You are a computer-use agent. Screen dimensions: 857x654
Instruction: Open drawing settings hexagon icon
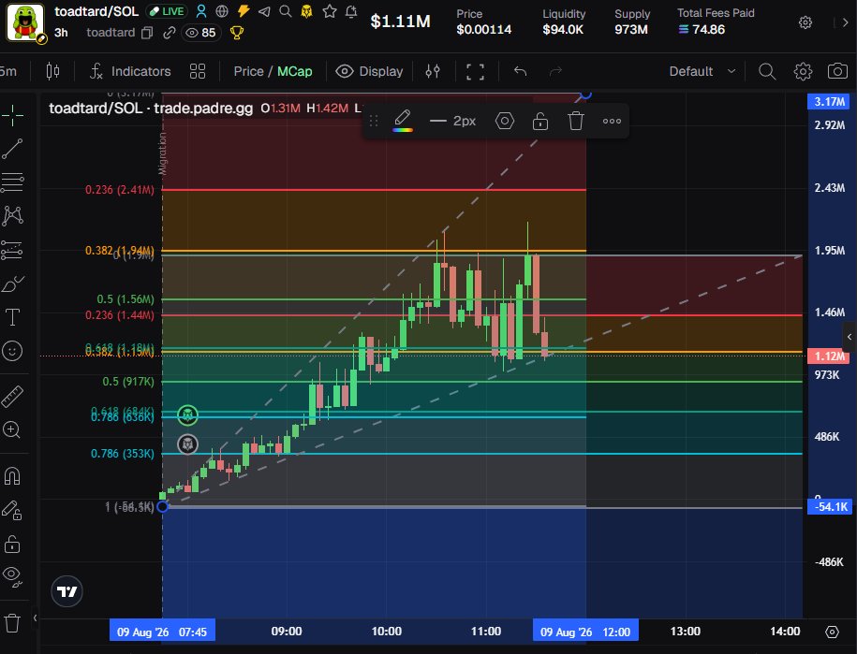tap(505, 121)
